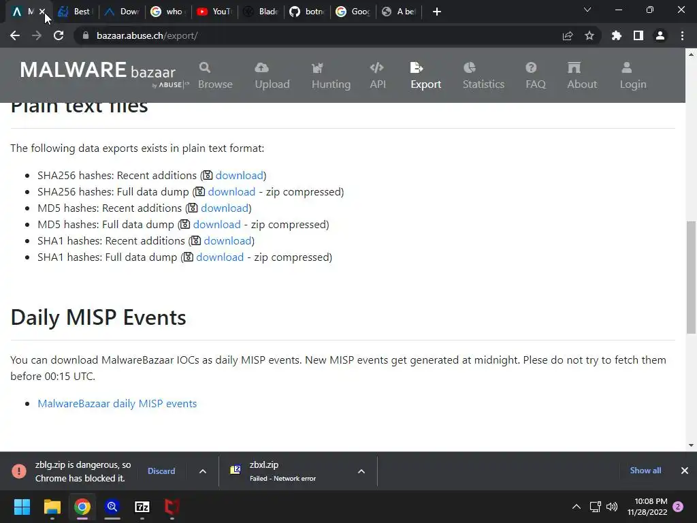Switch to the Down tab
Viewport: 697px width, 523px height.
[x=123, y=12]
